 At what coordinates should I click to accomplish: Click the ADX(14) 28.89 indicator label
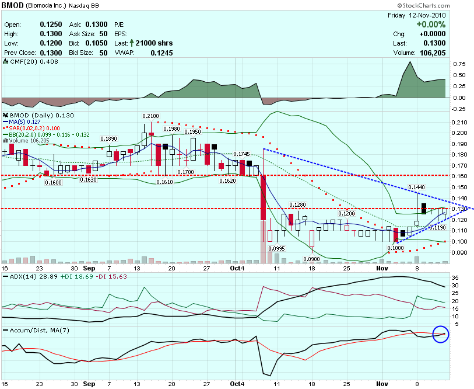(x=34, y=276)
